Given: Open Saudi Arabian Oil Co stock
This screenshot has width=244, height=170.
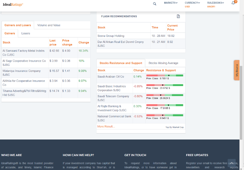Looking at the screenshot, I should pos(111,76).
